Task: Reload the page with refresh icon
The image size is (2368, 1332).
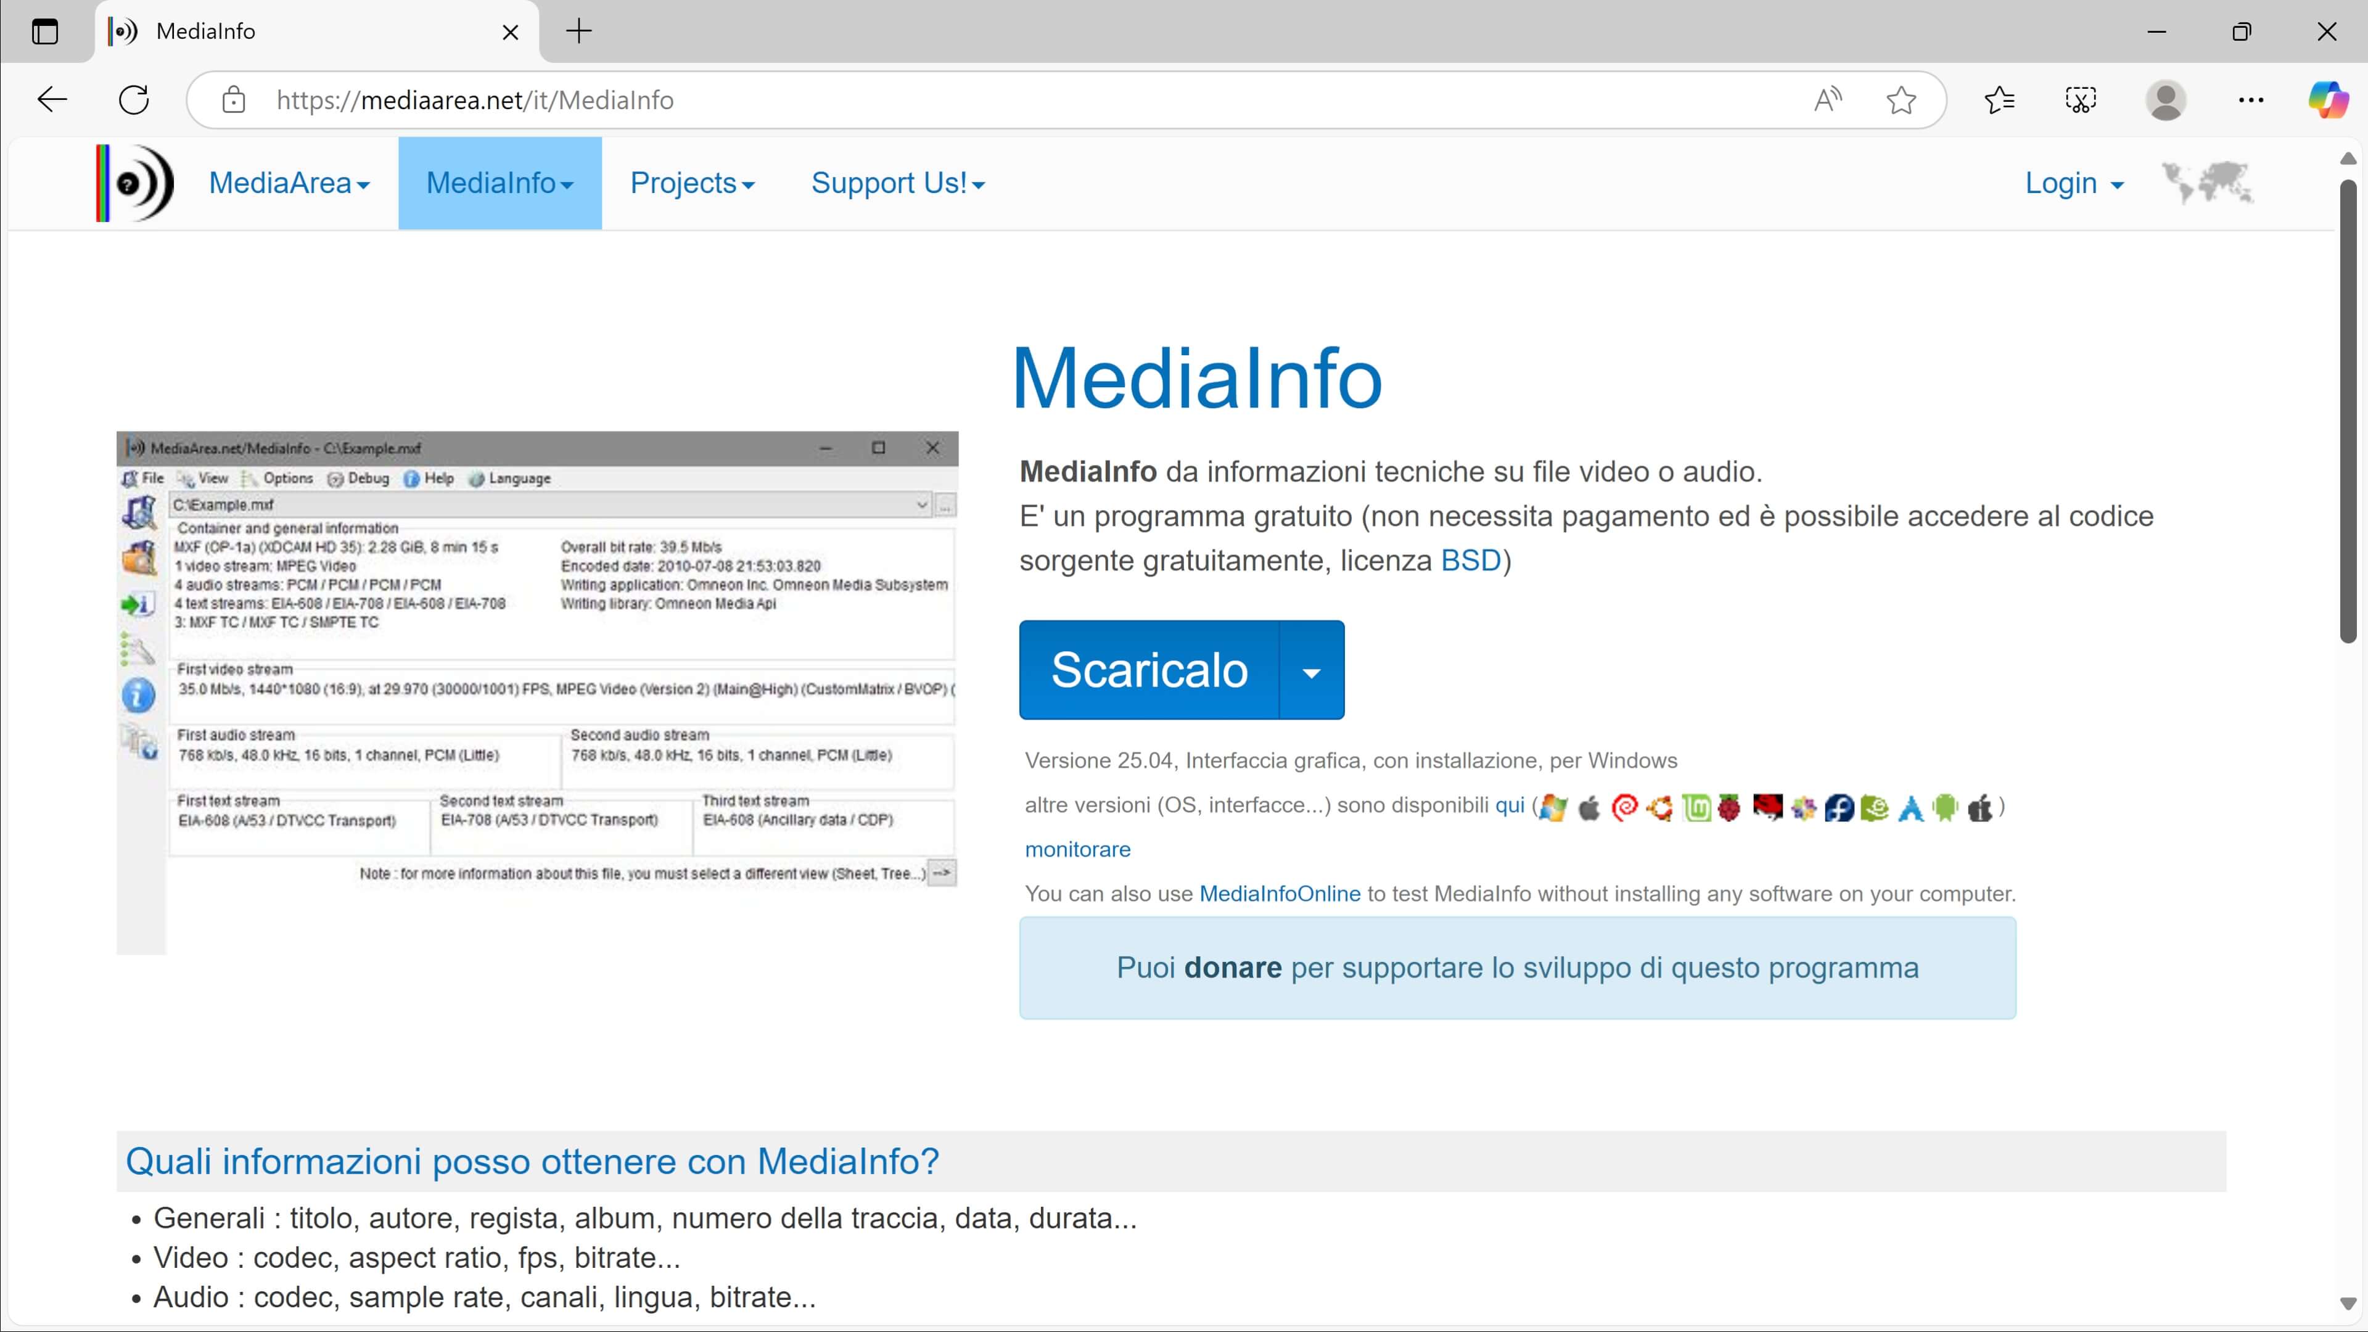Action: coord(134,99)
